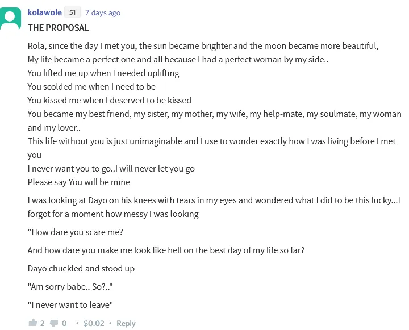The height and width of the screenshot is (330, 409).
Task: Click the line 'You kissed me when I deserved'
Action: (110, 101)
